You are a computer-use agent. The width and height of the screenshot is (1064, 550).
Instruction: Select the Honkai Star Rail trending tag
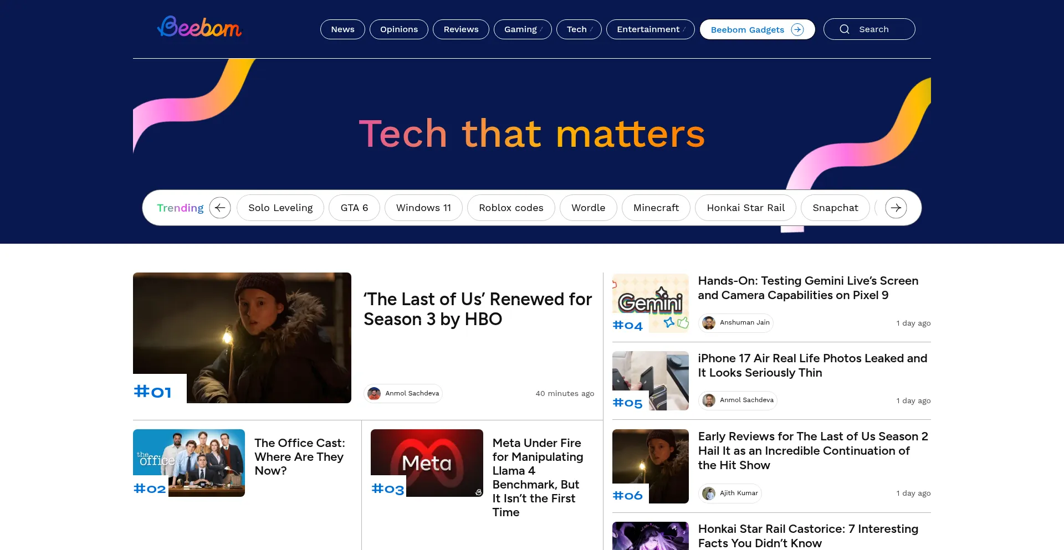745,208
